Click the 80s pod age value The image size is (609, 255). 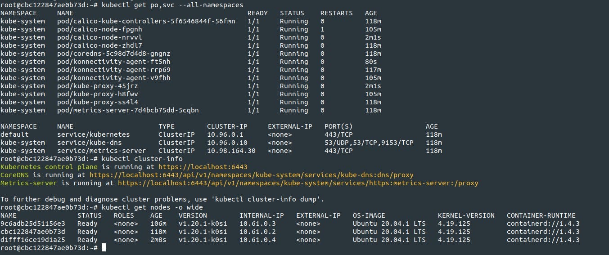tap(371, 62)
